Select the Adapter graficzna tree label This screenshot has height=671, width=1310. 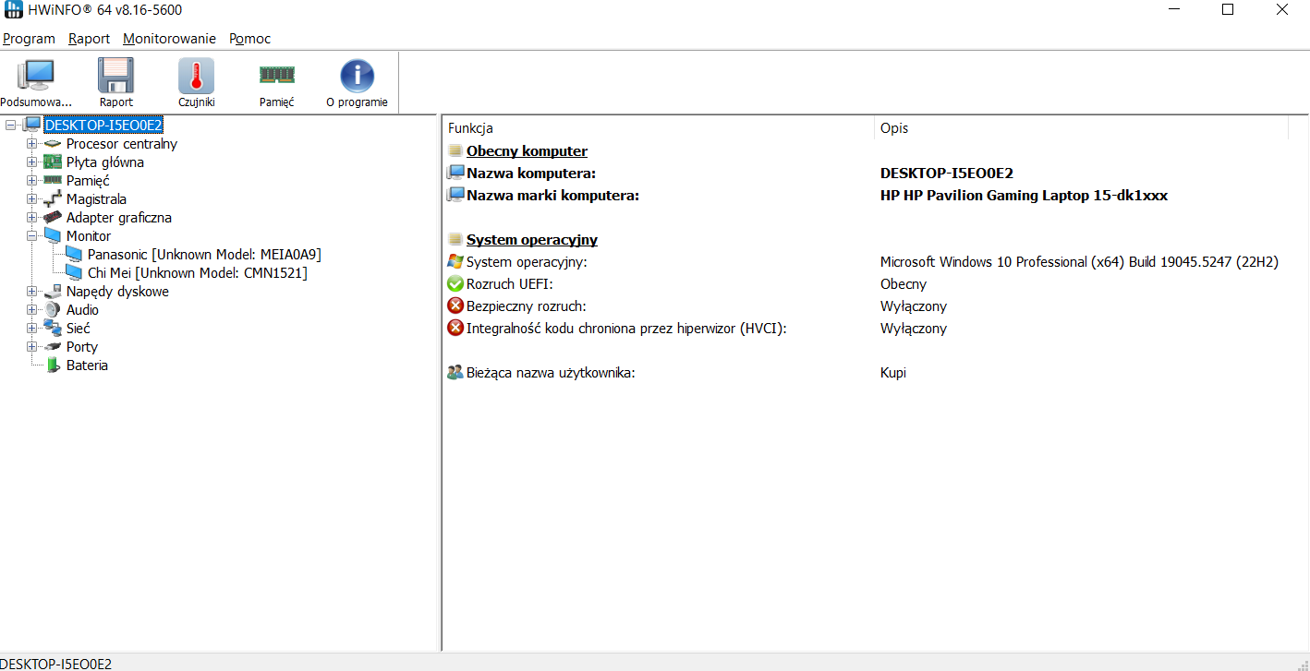[x=119, y=218]
